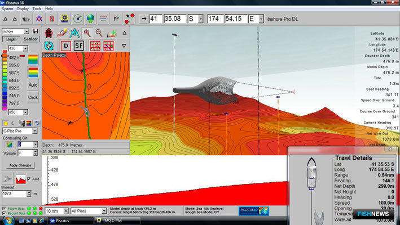
Task: Click the Click palette button
Action: 33,97
